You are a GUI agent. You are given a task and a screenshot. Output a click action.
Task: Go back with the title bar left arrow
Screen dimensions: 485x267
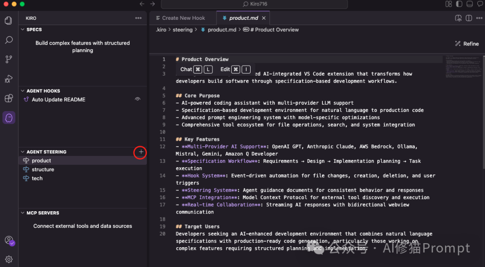click(x=142, y=4)
